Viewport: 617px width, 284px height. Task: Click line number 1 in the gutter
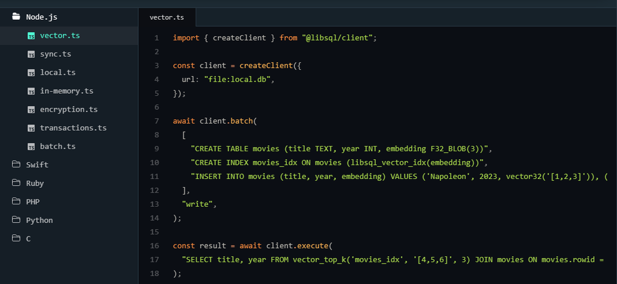click(x=157, y=38)
